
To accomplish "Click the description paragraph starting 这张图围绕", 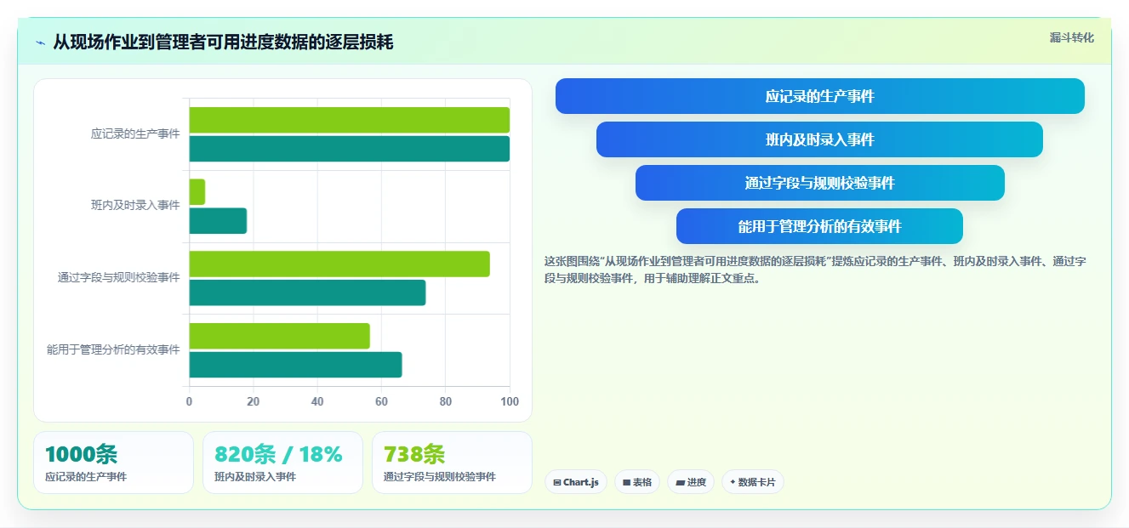I will point(815,270).
